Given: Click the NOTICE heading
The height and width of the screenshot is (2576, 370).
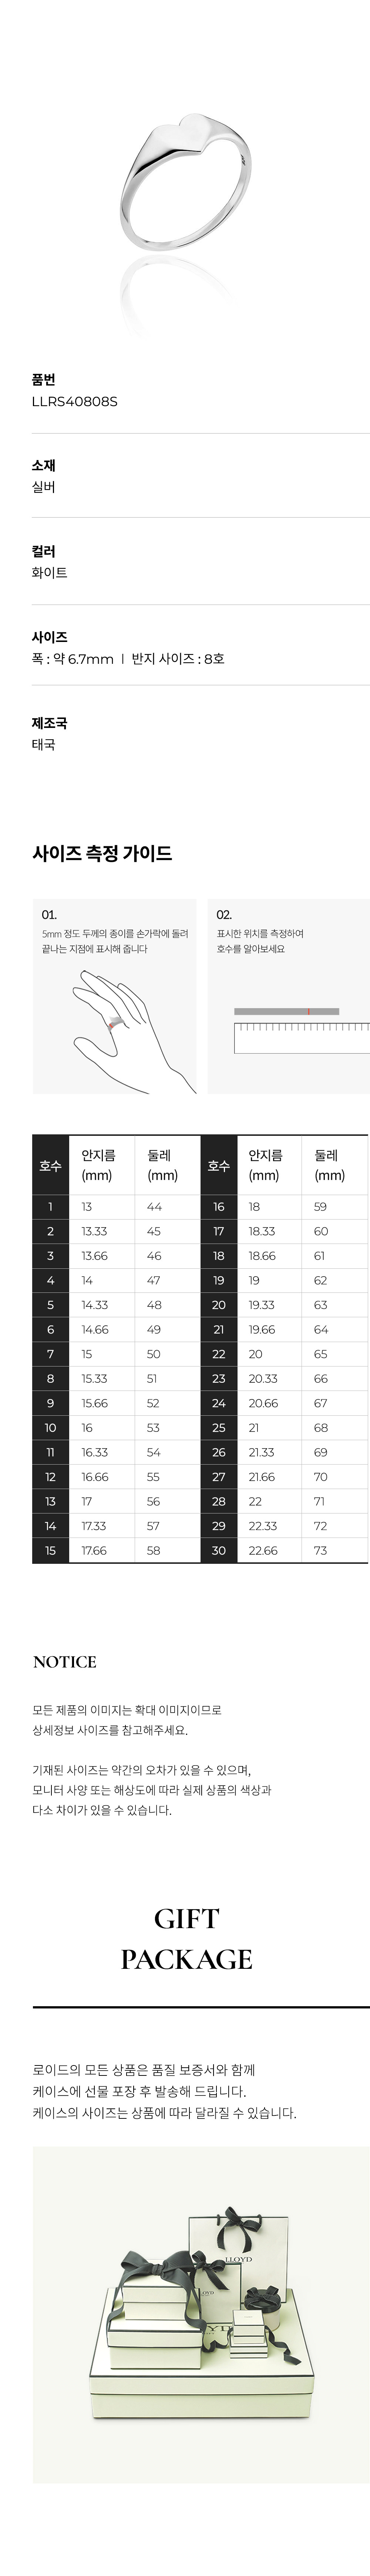Looking at the screenshot, I should (65, 1662).
